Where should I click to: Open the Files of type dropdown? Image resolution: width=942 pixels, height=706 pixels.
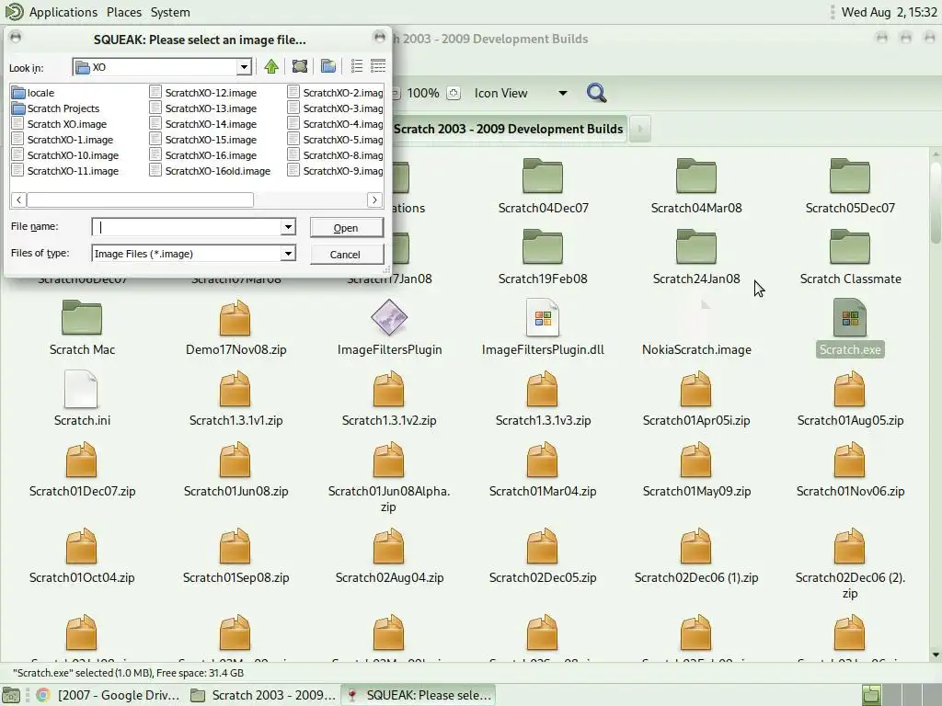[x=288, y=254]
